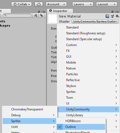Expand the Unlit submenu under UnityCommunity

[30, 127]
